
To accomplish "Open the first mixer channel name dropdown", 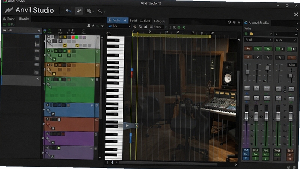I will 258,40.
